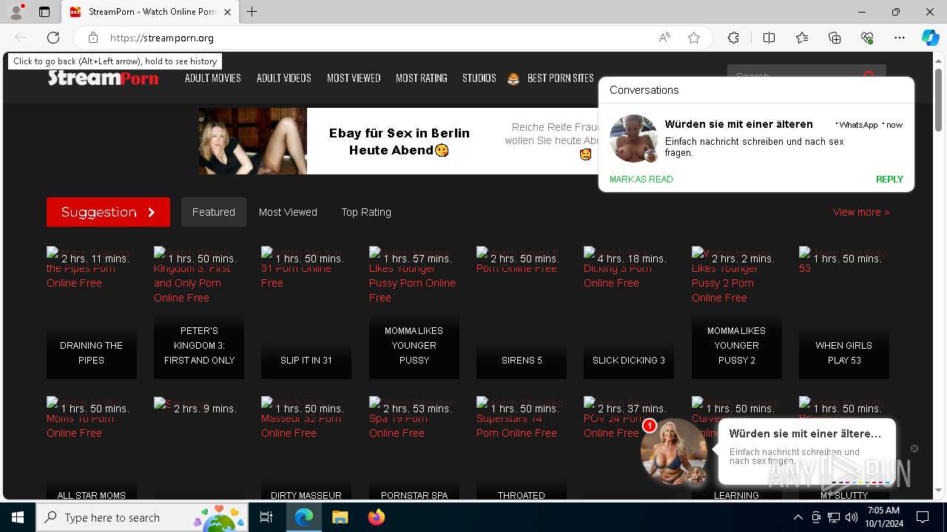Open Task View on the taskbar
Image resolution: width=947 pixels, height=532 pixels.
(266, 517)
